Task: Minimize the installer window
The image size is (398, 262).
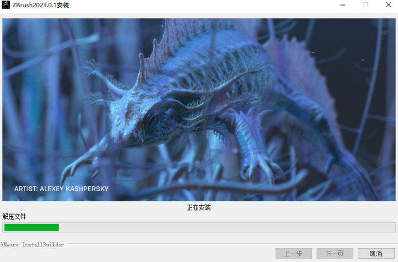Action: click(x=343, y=5)
